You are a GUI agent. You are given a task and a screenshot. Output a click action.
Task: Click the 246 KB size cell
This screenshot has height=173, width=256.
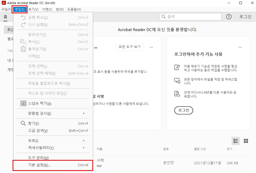click(x=232, y=163)
